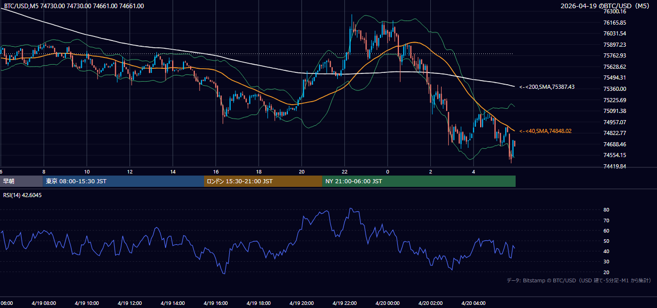
Task: Click price axis value 76165.85
Action: (614, 23)
